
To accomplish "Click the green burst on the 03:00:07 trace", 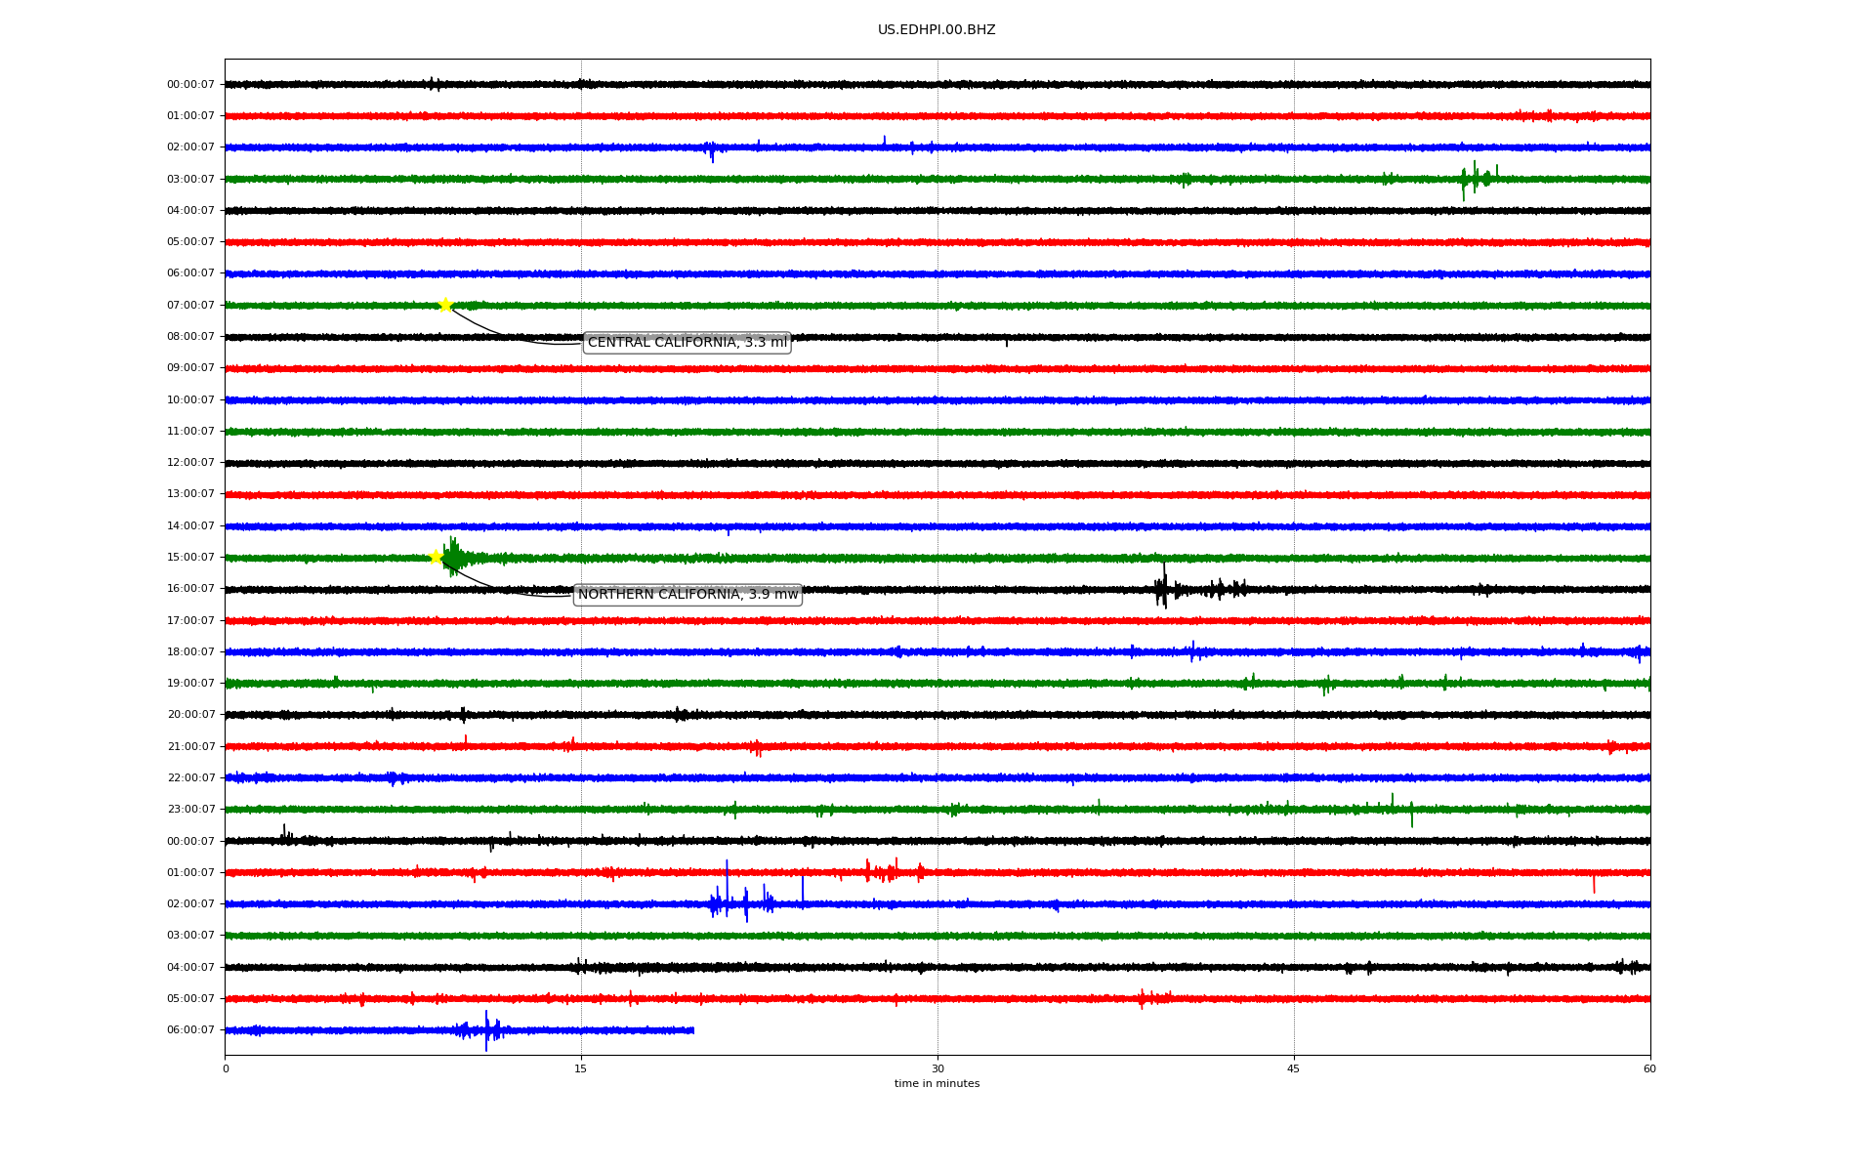I will 1475,179.
